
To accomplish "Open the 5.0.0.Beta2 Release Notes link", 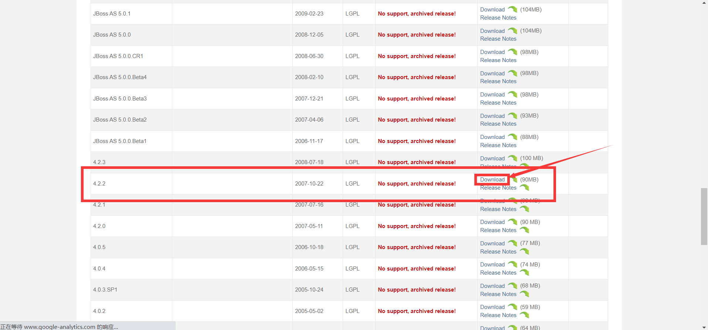I will point(498,124).
